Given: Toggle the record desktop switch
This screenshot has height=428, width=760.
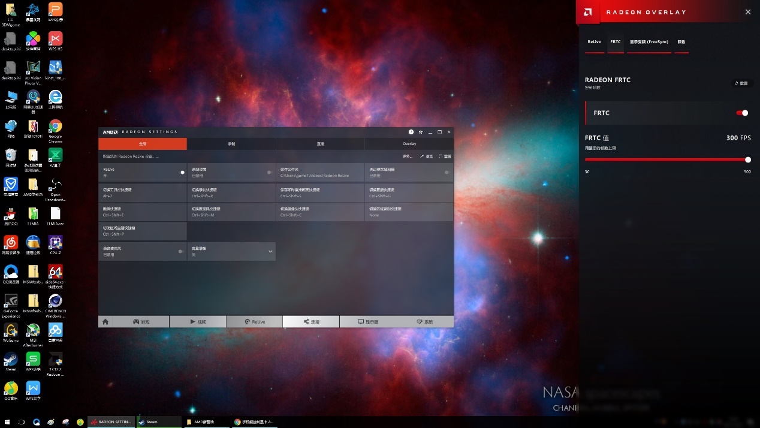Looking at the screenshot, I should coord(270,172).
